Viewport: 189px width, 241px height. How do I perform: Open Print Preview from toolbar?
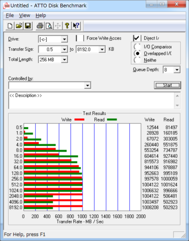tap(49, 26)
